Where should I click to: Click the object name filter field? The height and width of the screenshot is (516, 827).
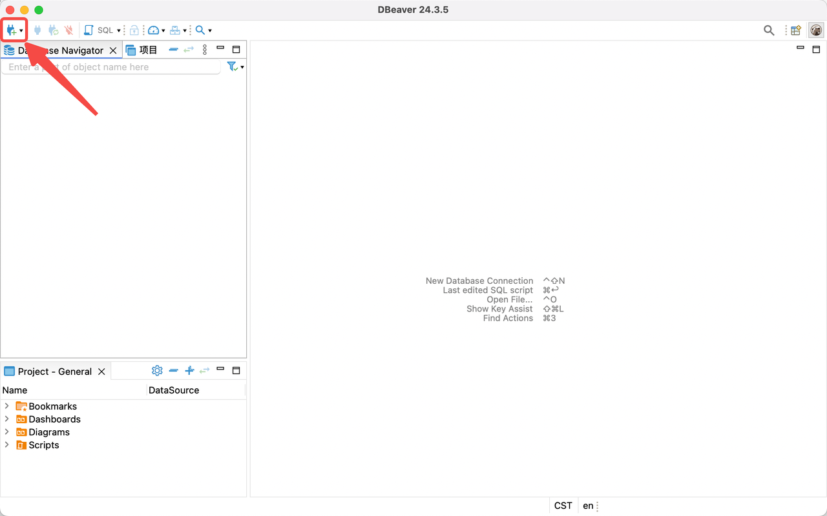coord(110,67)
